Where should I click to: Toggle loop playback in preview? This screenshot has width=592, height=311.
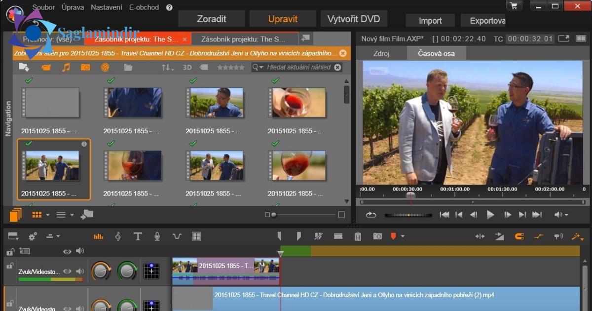click(x=371, y=215)
